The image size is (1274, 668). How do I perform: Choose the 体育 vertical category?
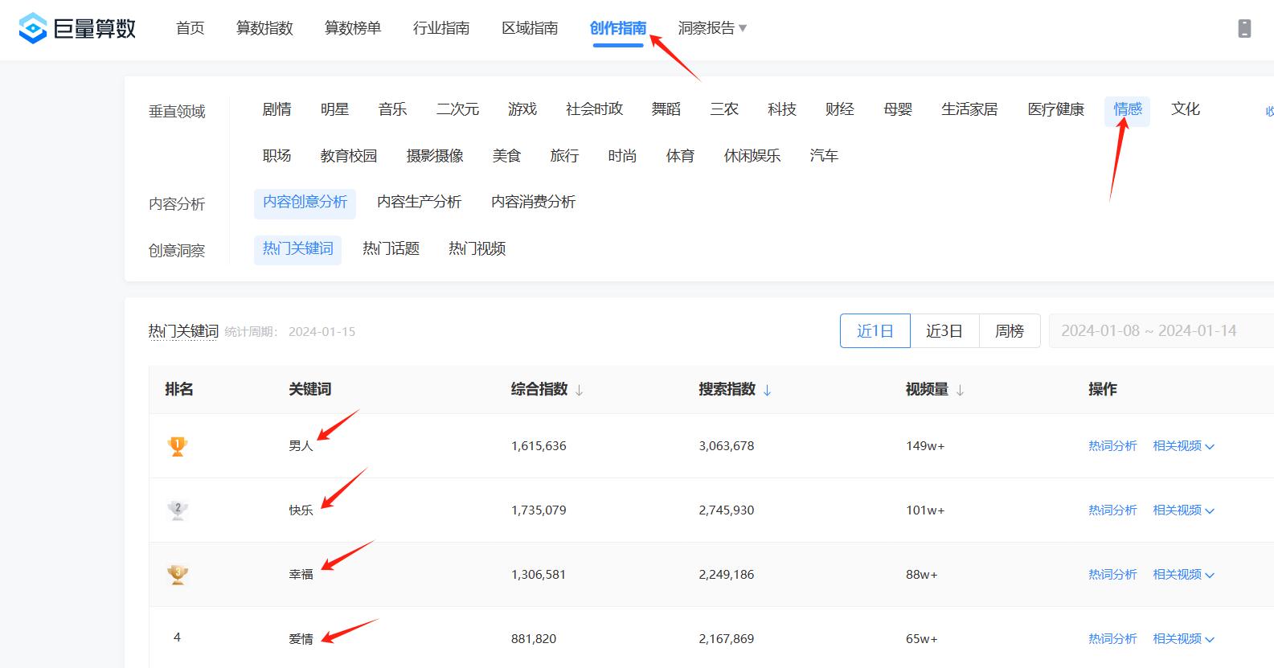pos(680,156)
